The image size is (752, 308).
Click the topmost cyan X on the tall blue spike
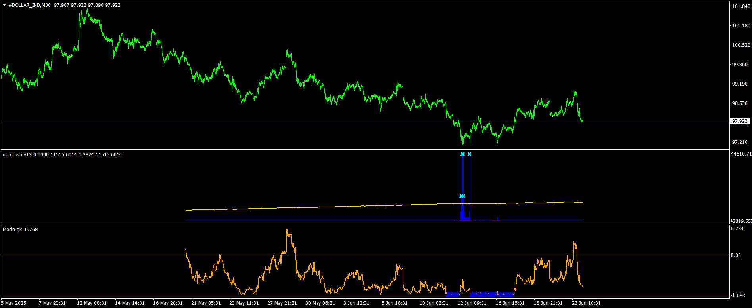(462, 154)
